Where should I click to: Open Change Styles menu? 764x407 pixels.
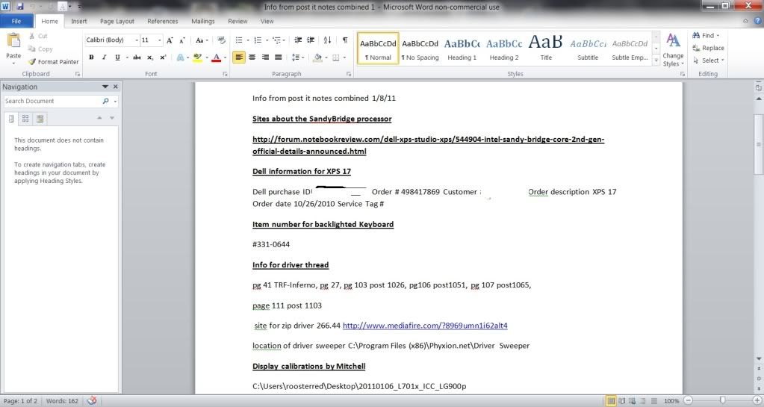(673, 50)
